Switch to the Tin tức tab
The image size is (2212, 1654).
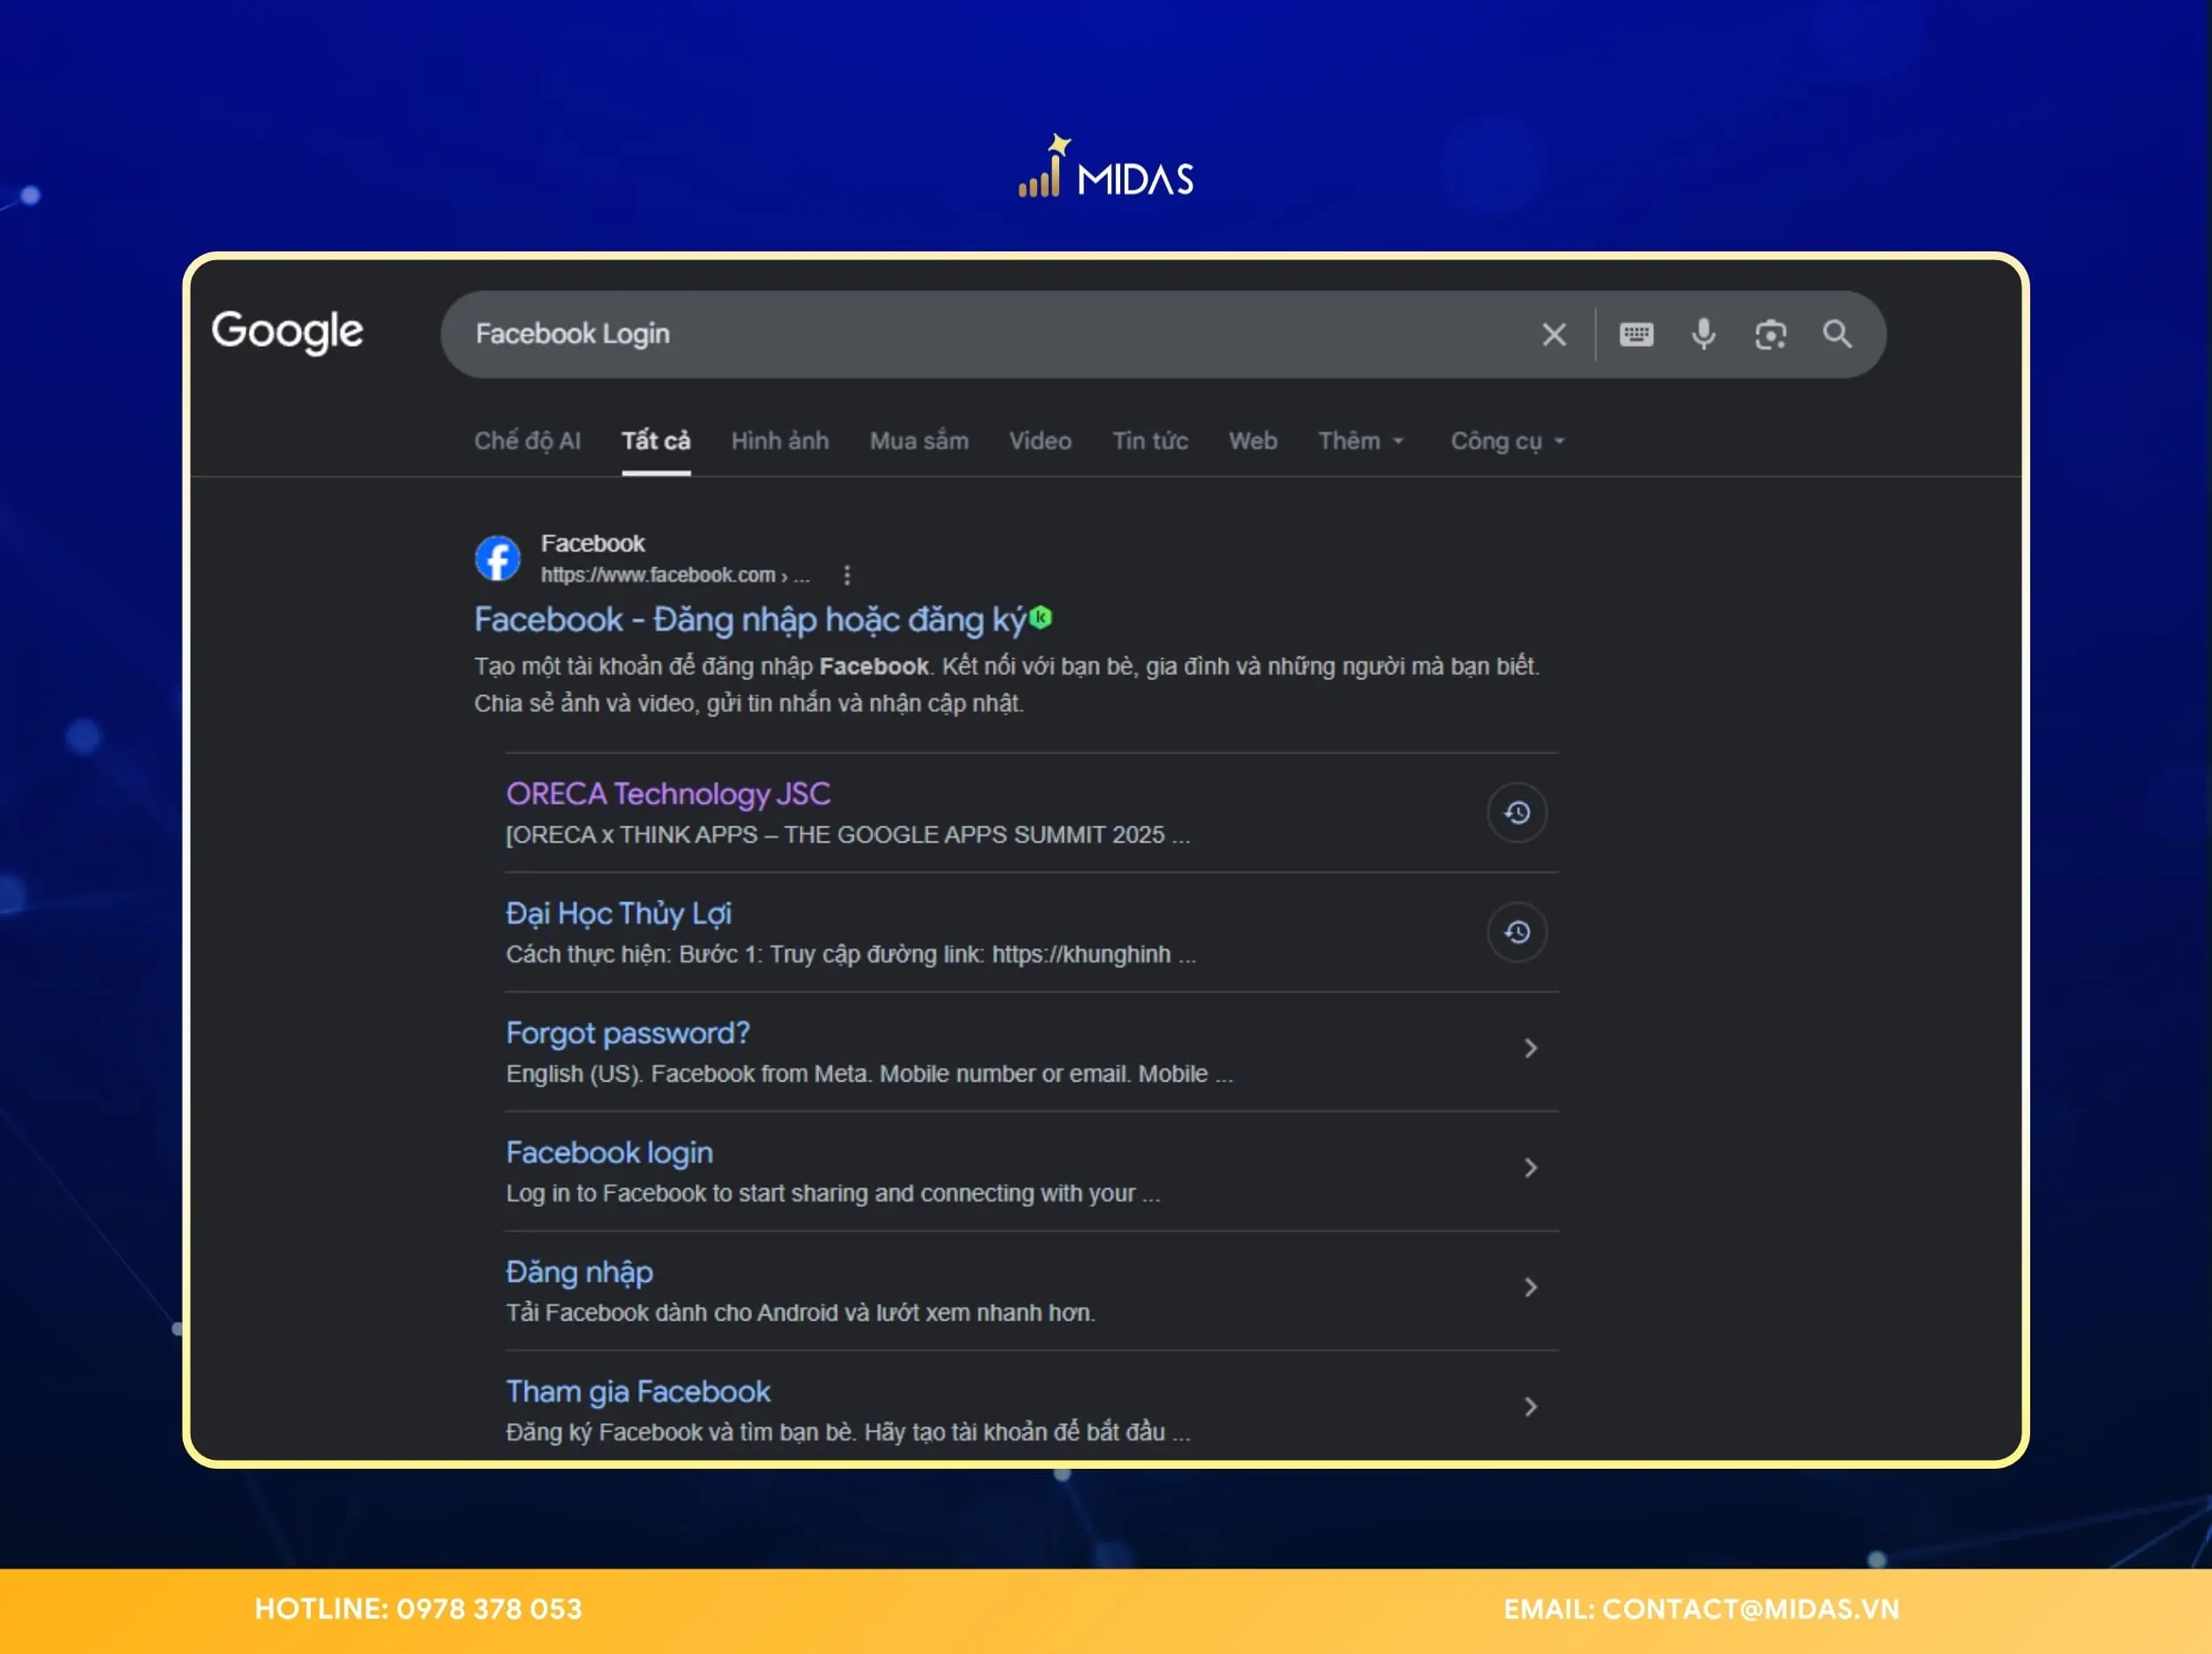pos(1150,441)
